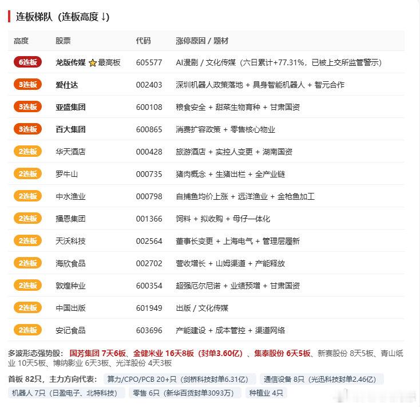
Task: Click 最高板 label beside 龙版传媒
Action: point(109,62)
